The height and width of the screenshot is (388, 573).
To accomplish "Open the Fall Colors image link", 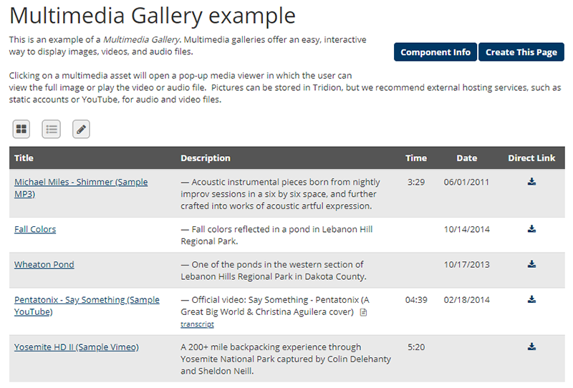I will 35,229.
